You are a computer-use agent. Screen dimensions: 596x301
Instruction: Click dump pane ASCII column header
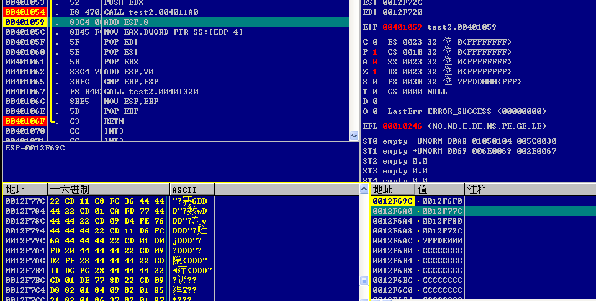[x=192, y=189]
